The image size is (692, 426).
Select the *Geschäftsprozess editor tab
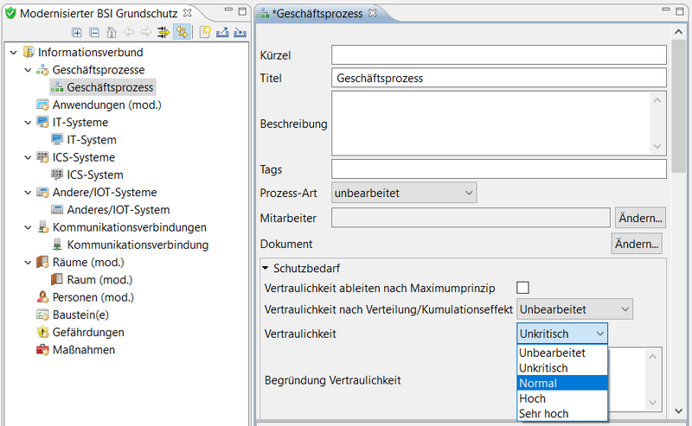point(317,13)
